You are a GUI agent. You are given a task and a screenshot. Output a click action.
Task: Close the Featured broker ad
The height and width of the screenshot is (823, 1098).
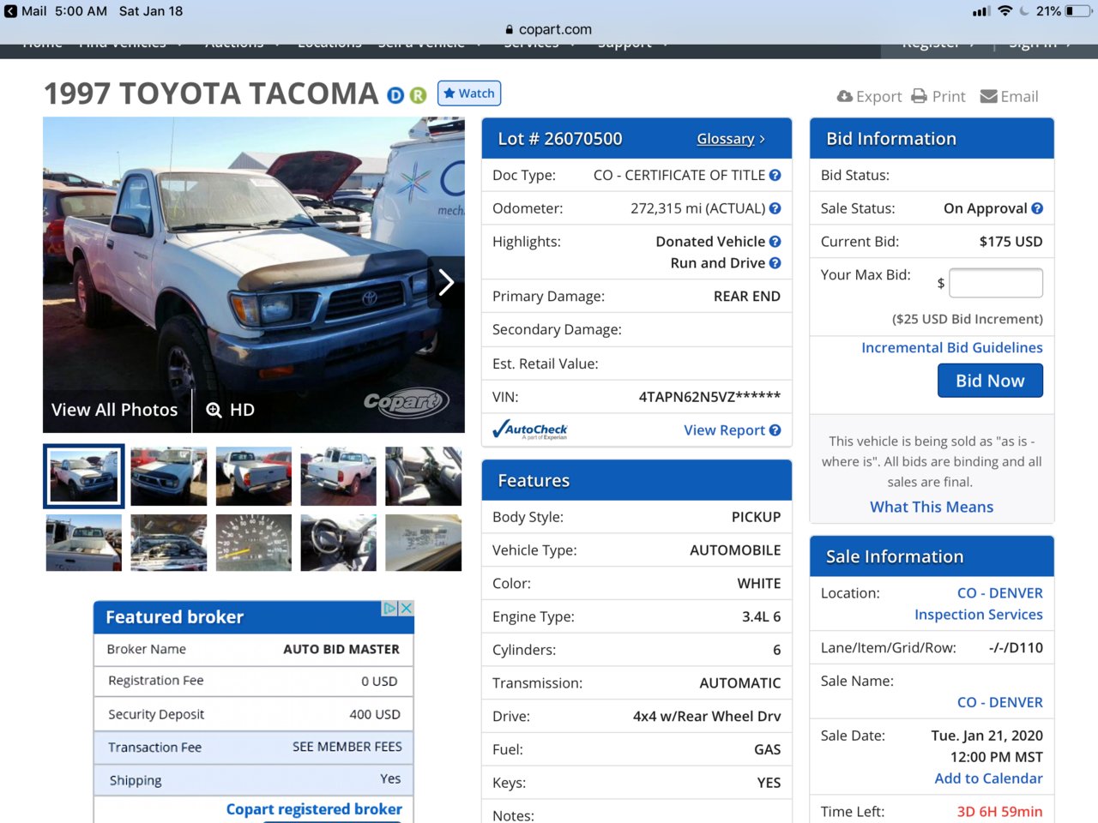coord(407,608)
